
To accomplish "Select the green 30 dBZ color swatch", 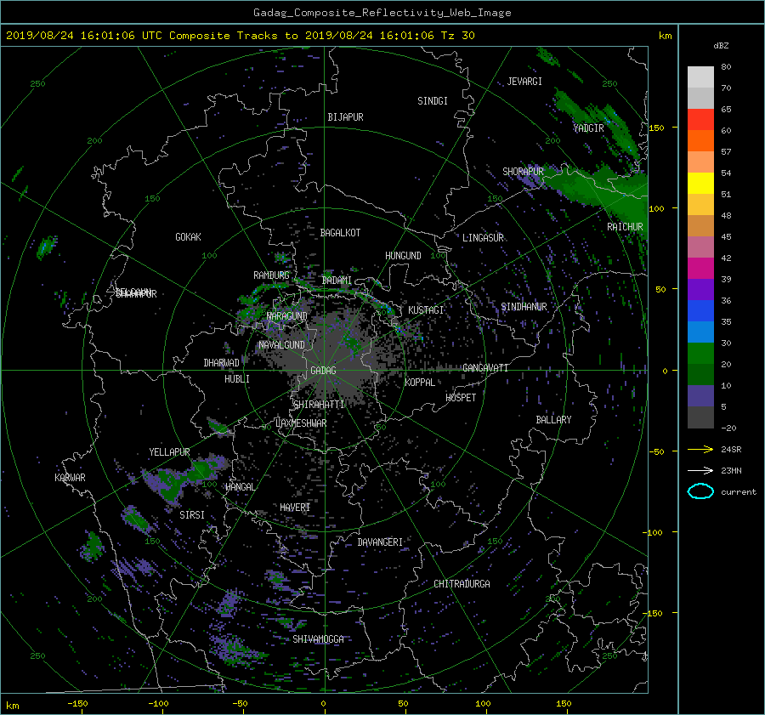I will click(700, 353).
